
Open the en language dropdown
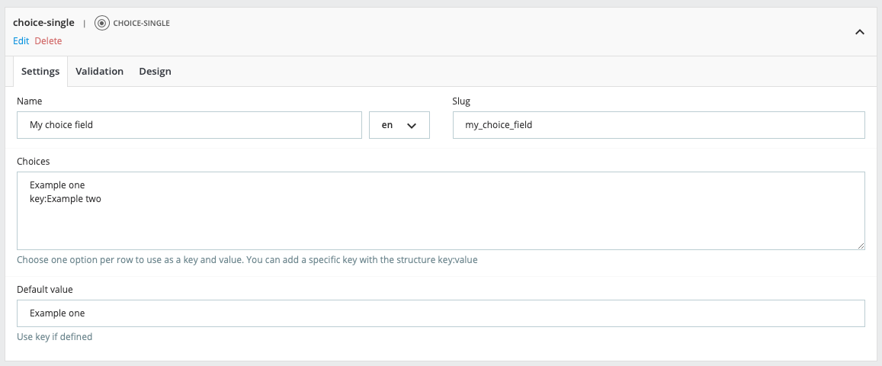coord(399,125)
